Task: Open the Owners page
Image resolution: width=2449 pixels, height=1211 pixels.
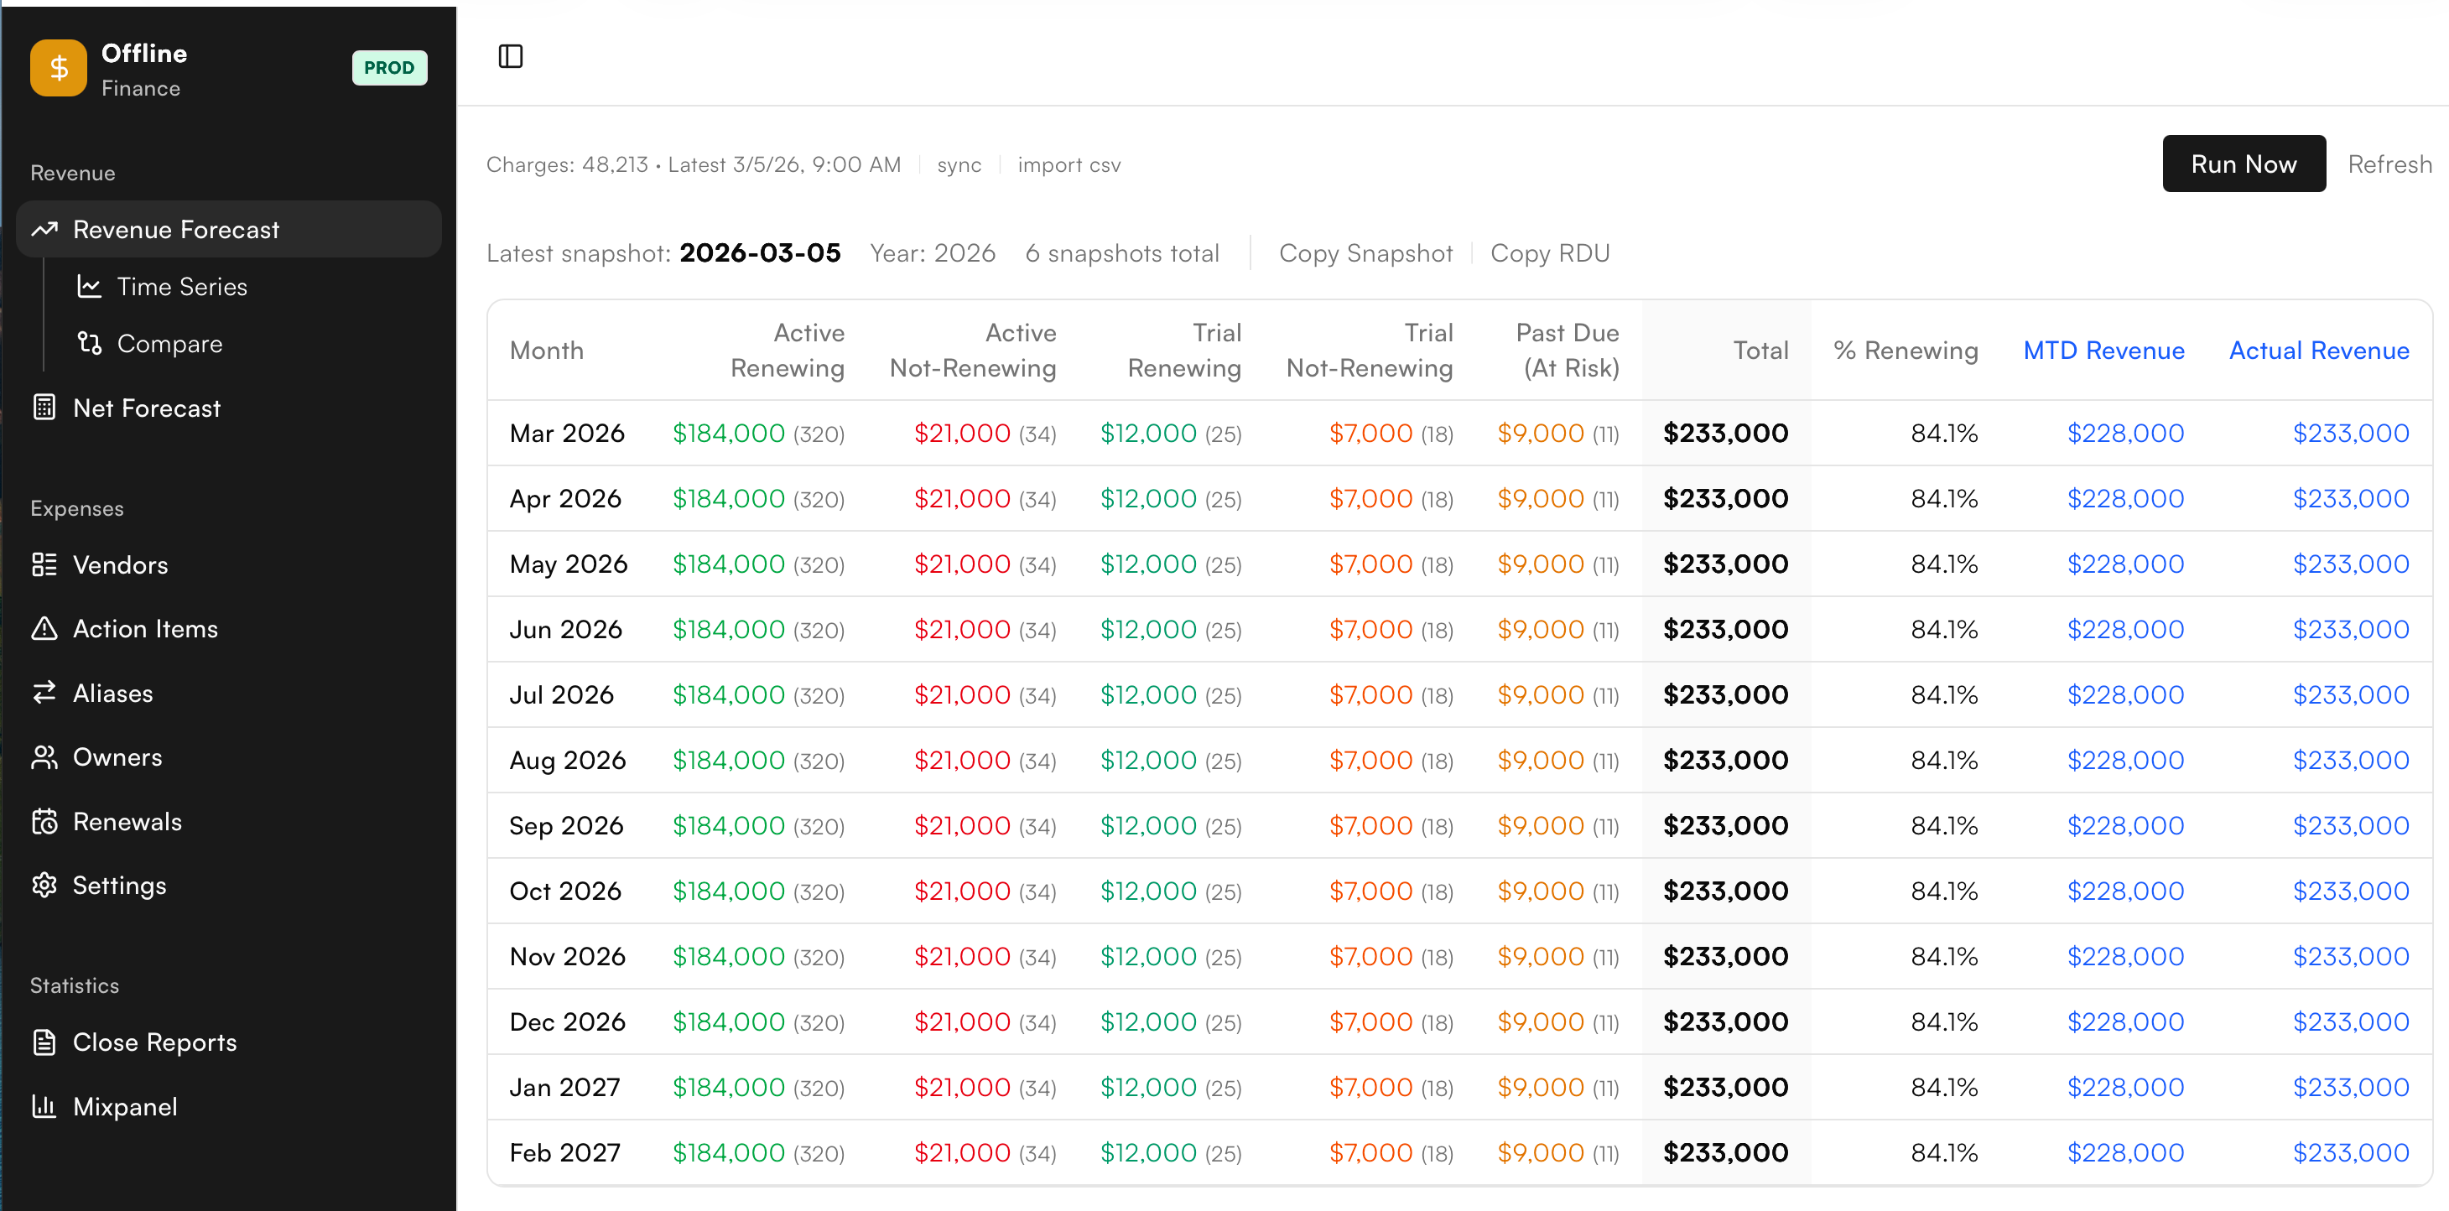Action: 117,756
